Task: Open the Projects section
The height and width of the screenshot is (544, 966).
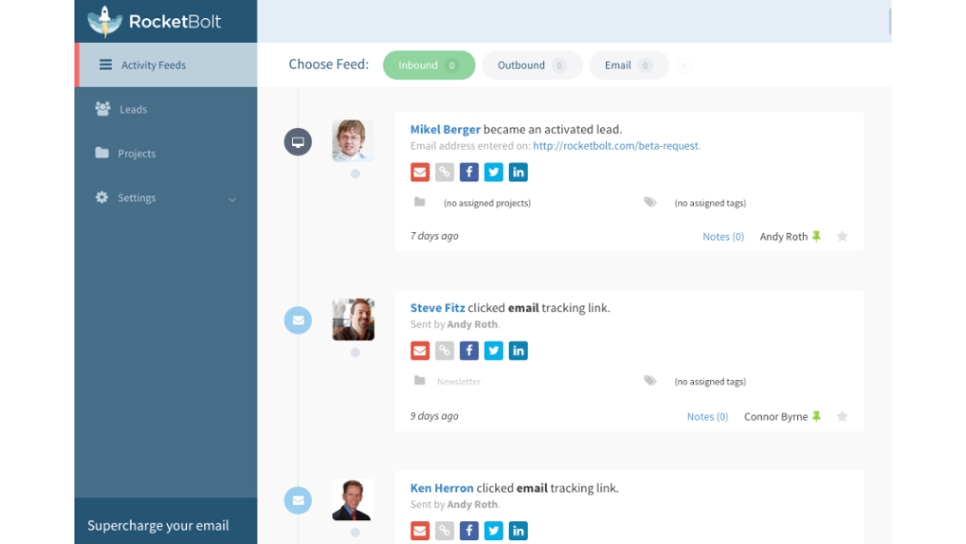Action: pos(166,154)
